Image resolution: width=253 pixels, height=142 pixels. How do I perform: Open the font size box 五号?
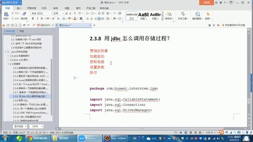pyautogui.click(x=59, y=13)
